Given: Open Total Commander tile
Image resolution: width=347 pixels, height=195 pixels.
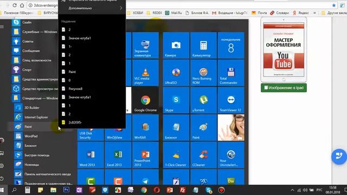Looking at the screenshot, I should click(231, 73).
